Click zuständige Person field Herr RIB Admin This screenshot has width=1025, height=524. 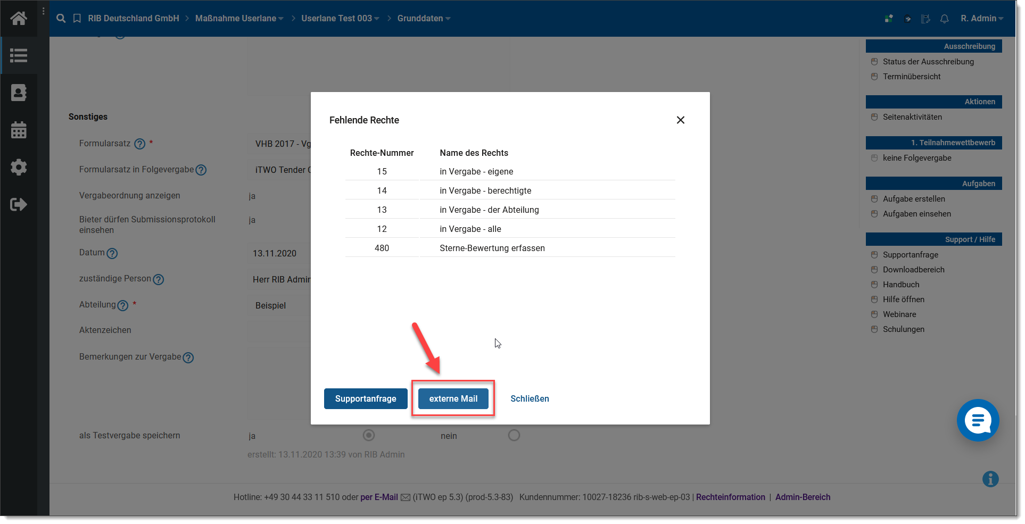coord(280,280)
